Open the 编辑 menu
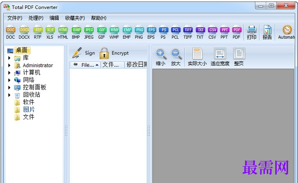The image size is (298, 183). click(54, 18)
